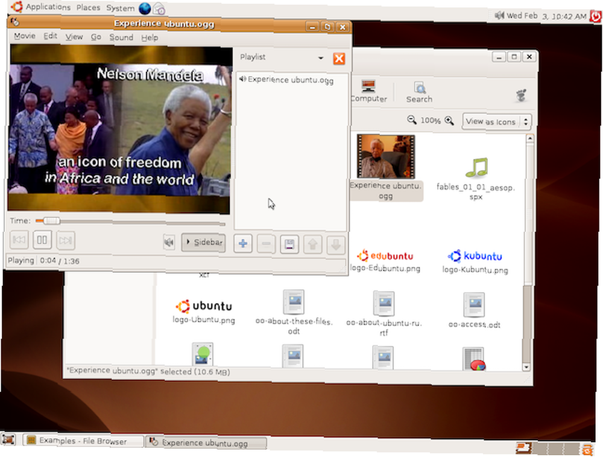Click Search in File Browser toolbar
This screenshot has width=603, height=457.
coord(419,92)
